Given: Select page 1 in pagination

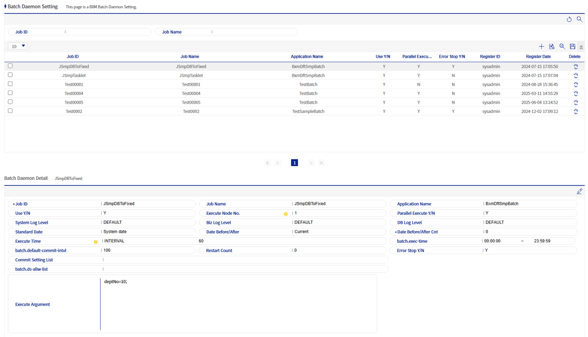Looking at the screenshot, I should [294, 163].
